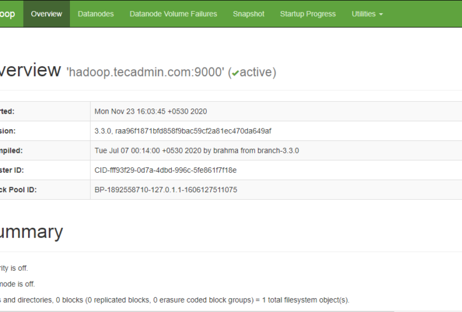462x312 pixels.
Task: Click the Started timestamp value cell
Action: [150, 111]
